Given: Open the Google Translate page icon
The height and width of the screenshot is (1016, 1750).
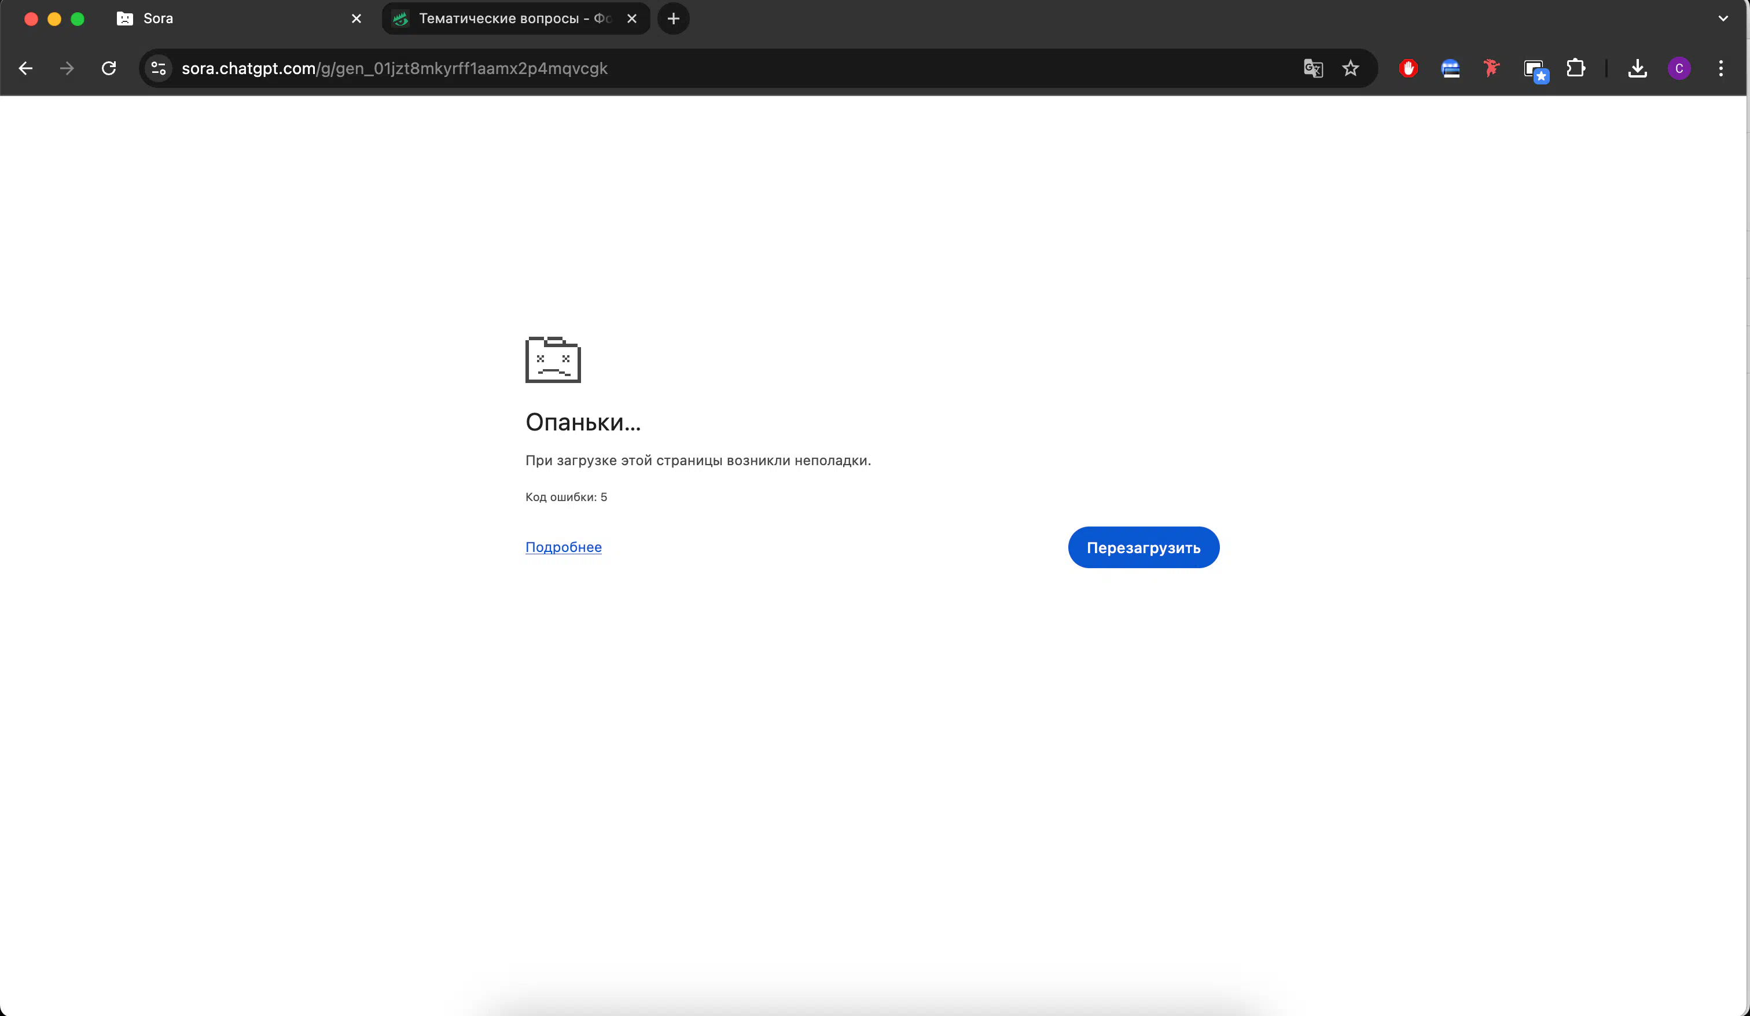Looking at the screenshot, I should pyautogui.click(x=1312, y=68).
